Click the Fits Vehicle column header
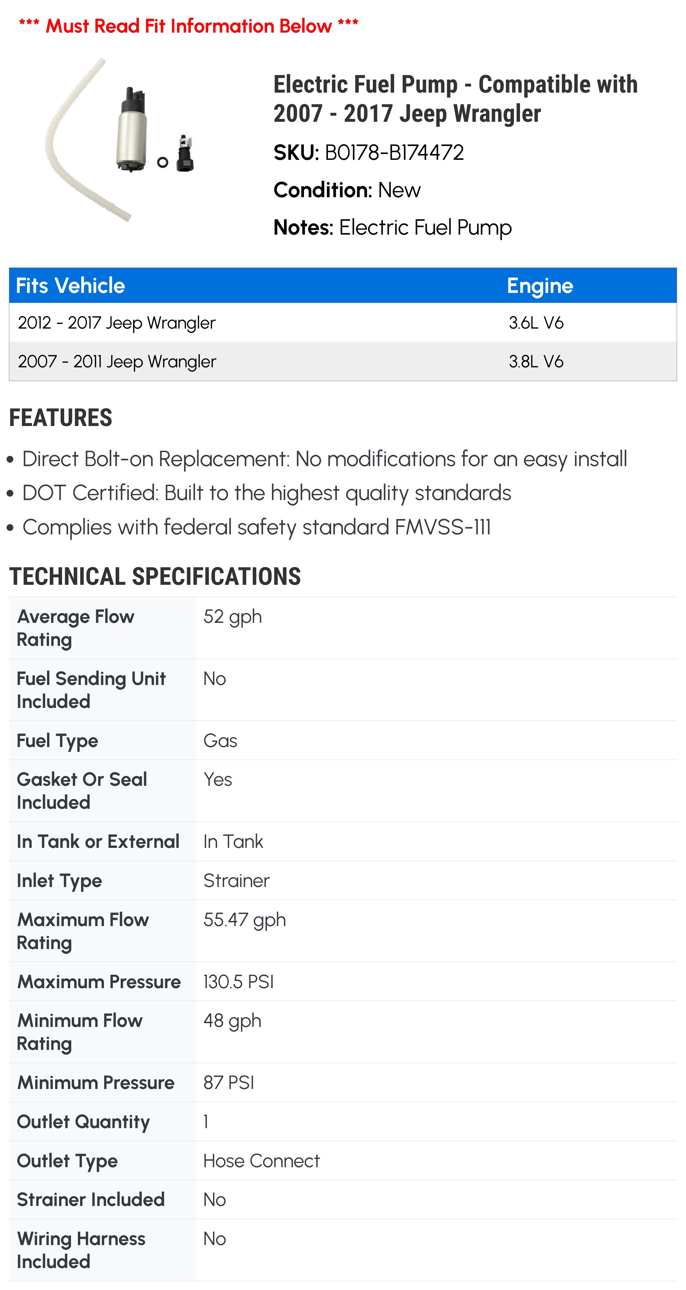The width and height of the screenshot is (686, 1290). click(x=71, y=285)
